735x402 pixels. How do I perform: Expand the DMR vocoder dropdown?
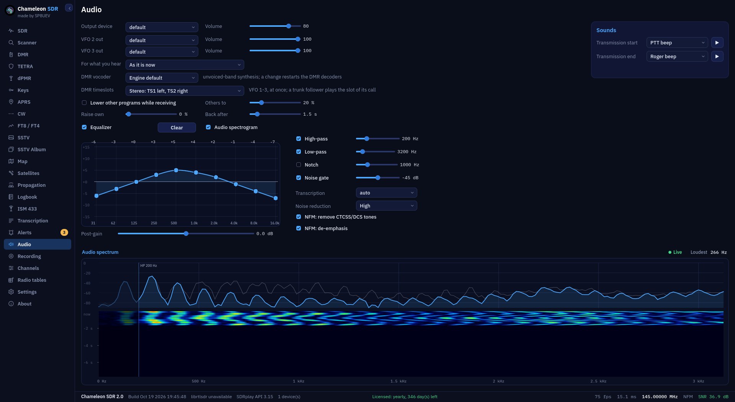tap(162, 78)
